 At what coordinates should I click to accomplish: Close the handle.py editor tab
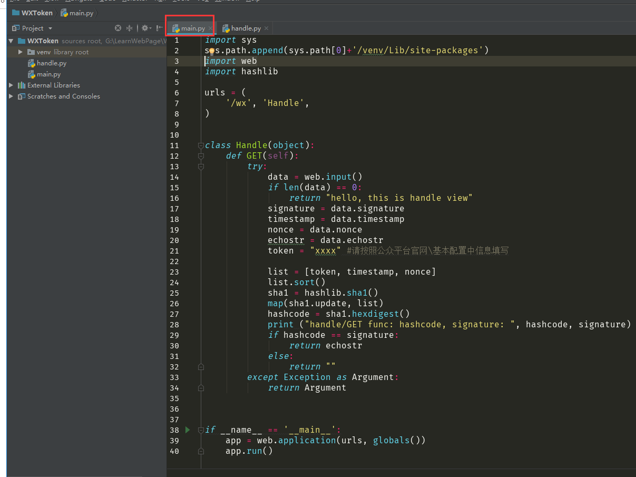(267, 28)
